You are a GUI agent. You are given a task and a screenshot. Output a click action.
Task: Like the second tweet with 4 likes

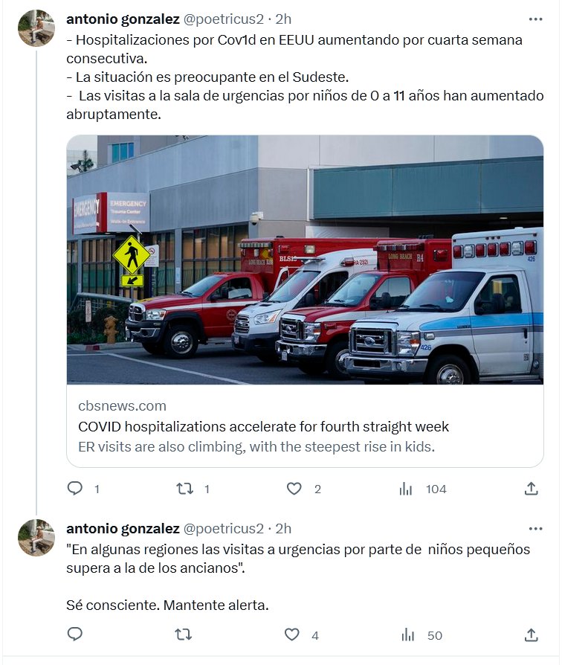[x=291, y=635]
